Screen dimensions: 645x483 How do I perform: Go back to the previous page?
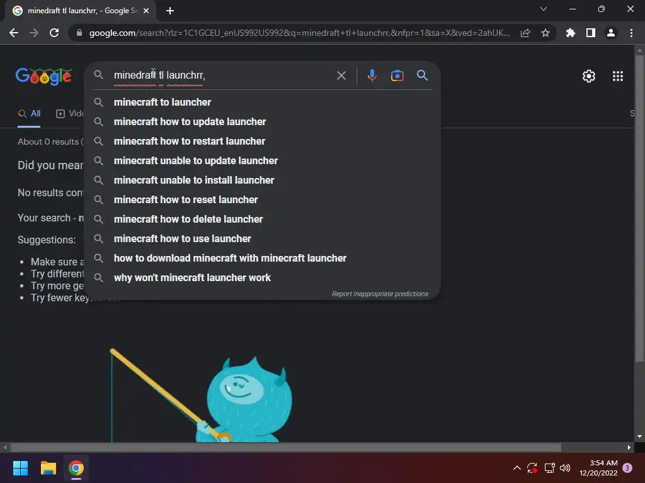(14, 33)
